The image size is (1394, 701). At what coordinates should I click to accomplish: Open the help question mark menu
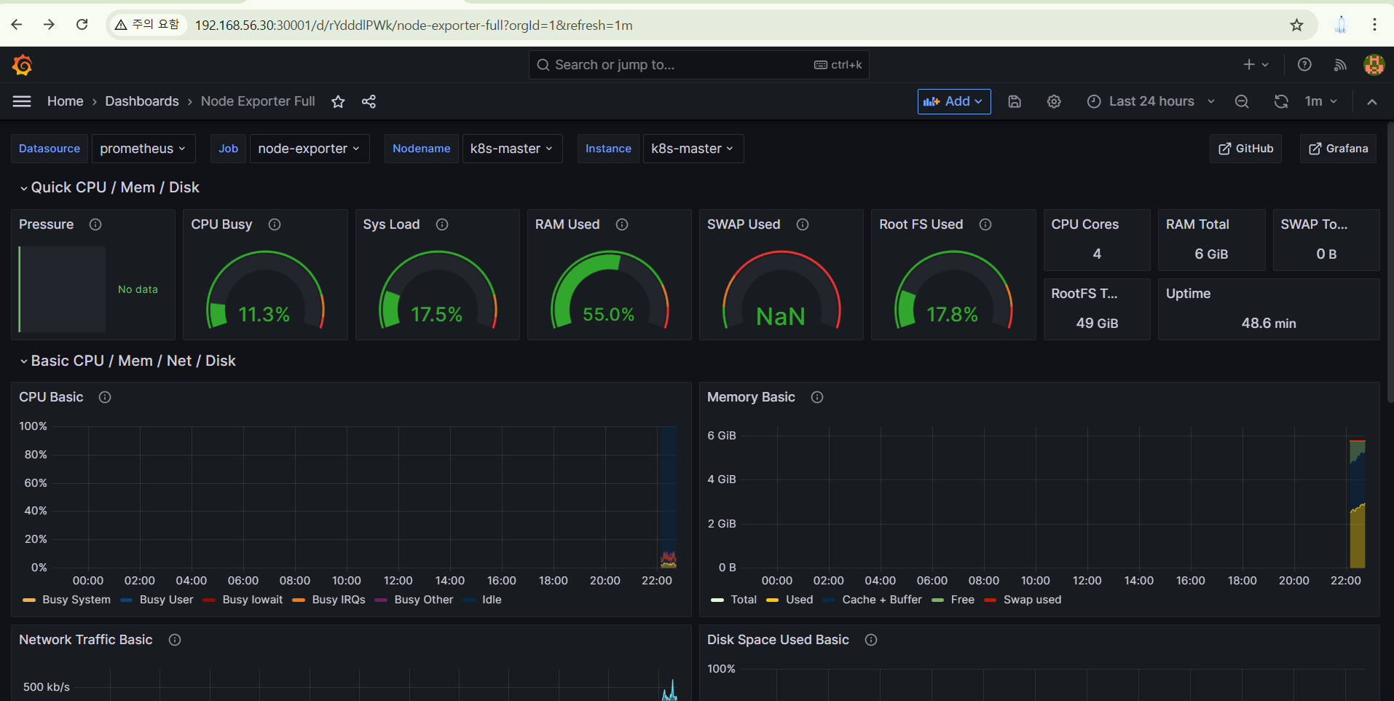pyautogui.click(x=1304, y=65)
